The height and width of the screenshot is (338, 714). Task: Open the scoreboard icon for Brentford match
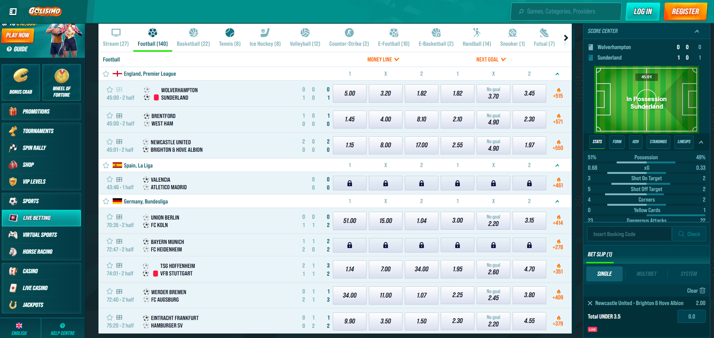119,116
